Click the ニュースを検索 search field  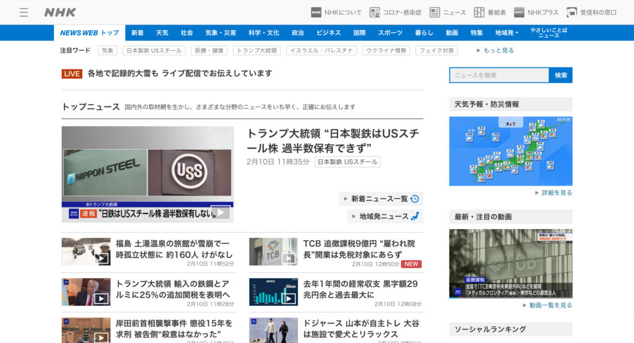[499, 76]
